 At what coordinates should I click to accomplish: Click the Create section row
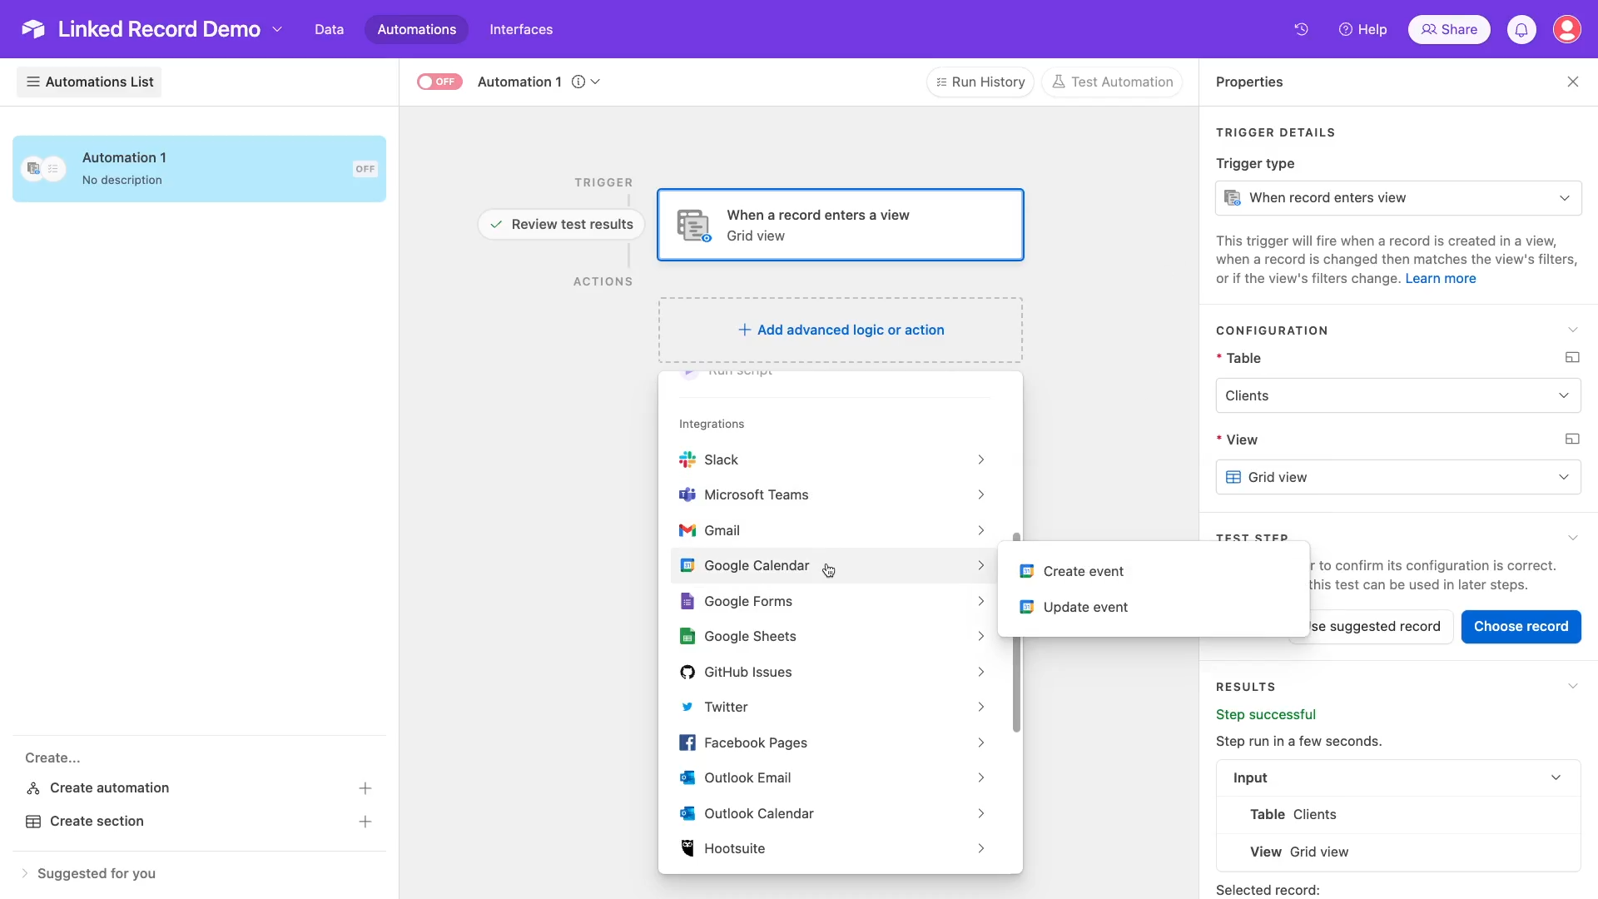point(199,822)
